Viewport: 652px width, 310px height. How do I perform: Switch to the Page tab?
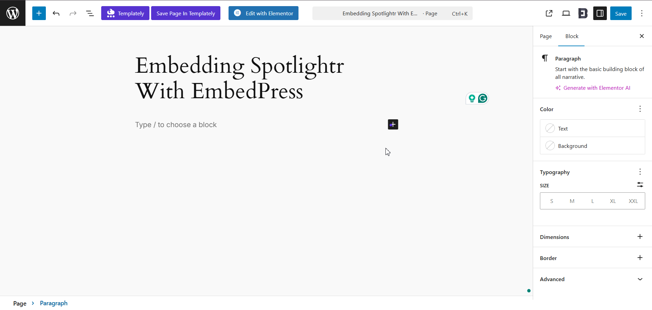[x=546, y=36]
